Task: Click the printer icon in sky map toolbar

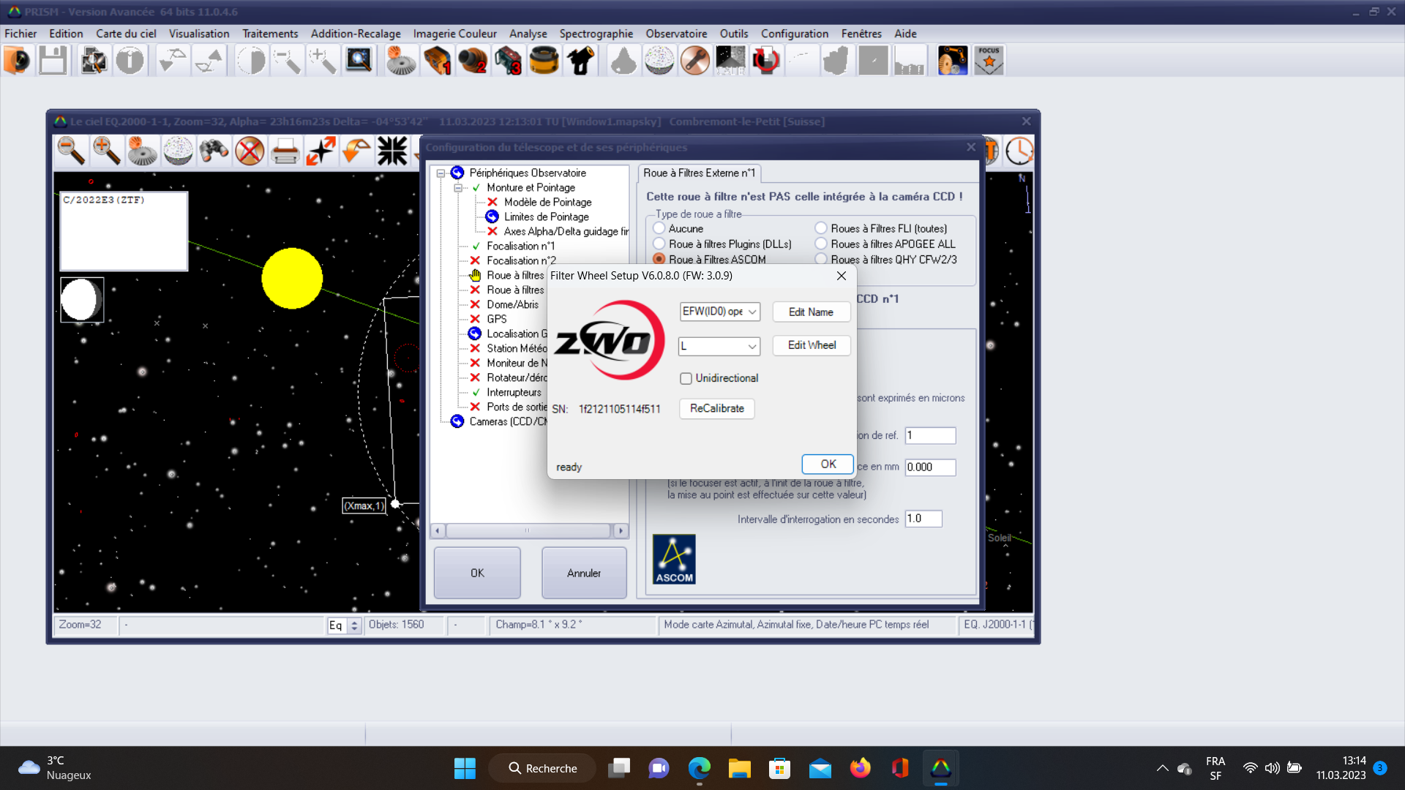Action: 285,151
